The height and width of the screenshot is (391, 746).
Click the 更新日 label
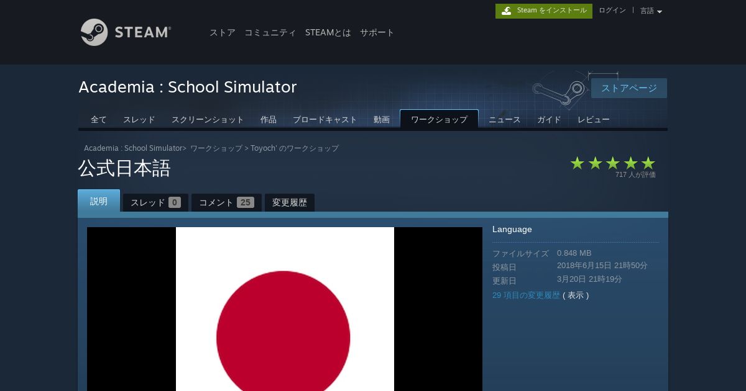504,281
